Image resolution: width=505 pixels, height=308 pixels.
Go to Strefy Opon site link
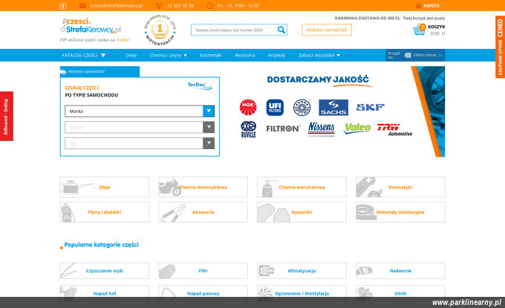click(415, 56)
